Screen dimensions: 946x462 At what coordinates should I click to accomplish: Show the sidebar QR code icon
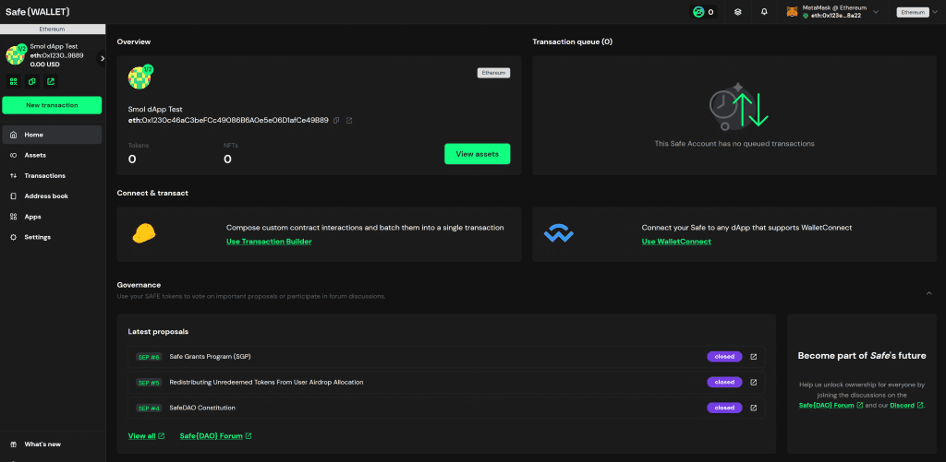[14, 81]
